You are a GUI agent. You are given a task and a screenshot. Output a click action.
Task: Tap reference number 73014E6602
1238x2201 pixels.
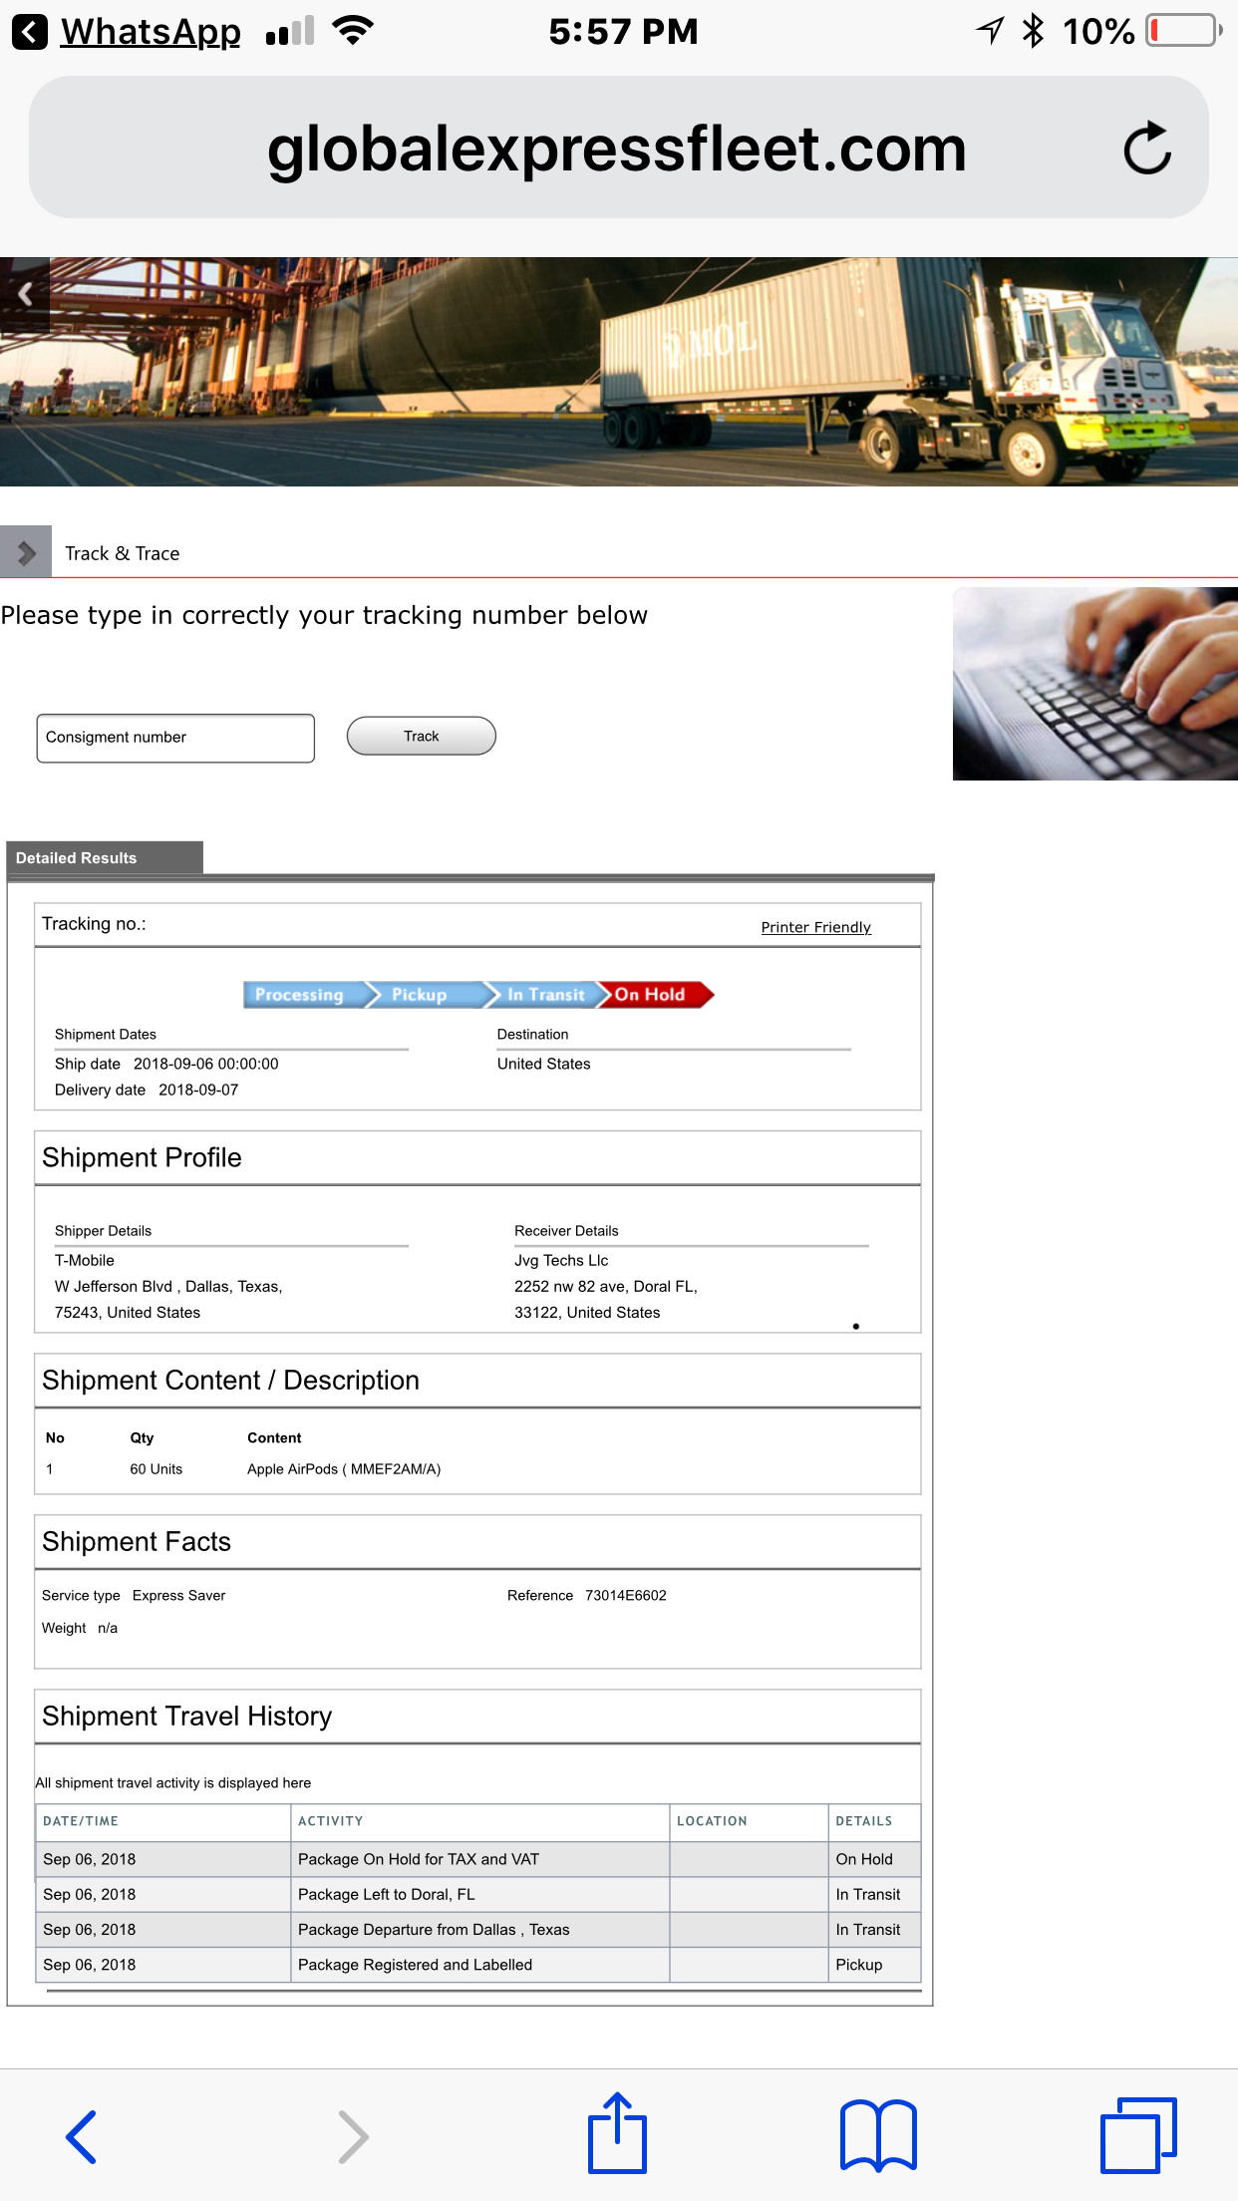pos(626,1595)
